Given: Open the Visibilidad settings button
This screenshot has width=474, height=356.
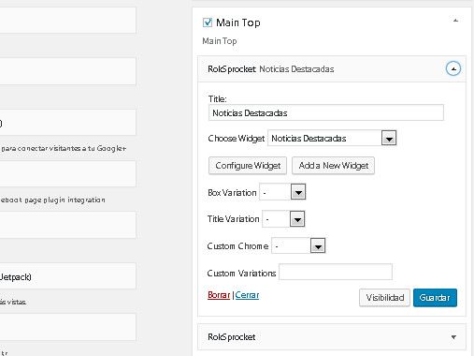Looking at the screenshot, I should [384, 298].
